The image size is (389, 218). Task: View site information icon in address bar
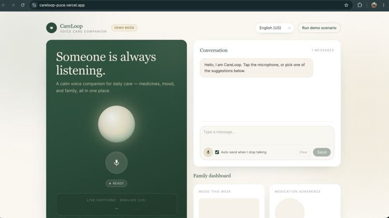[x=34, y=5]
